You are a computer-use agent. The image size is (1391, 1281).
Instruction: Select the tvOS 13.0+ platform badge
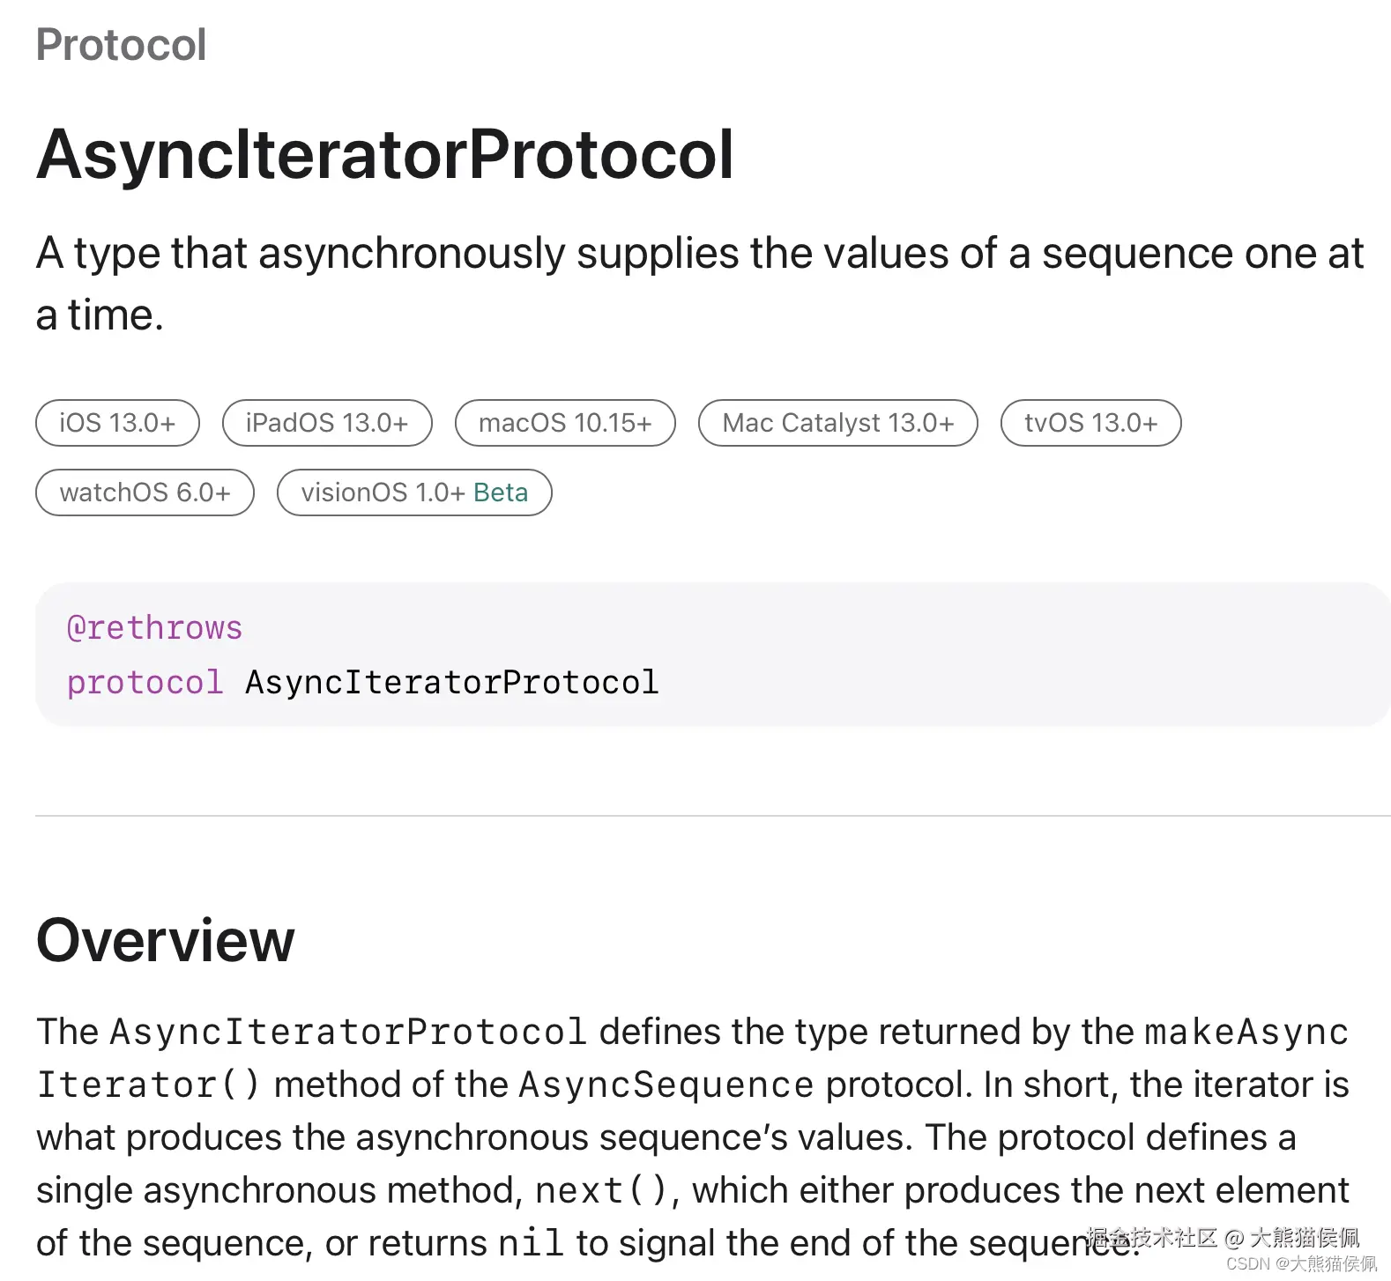click(1090, 423)
